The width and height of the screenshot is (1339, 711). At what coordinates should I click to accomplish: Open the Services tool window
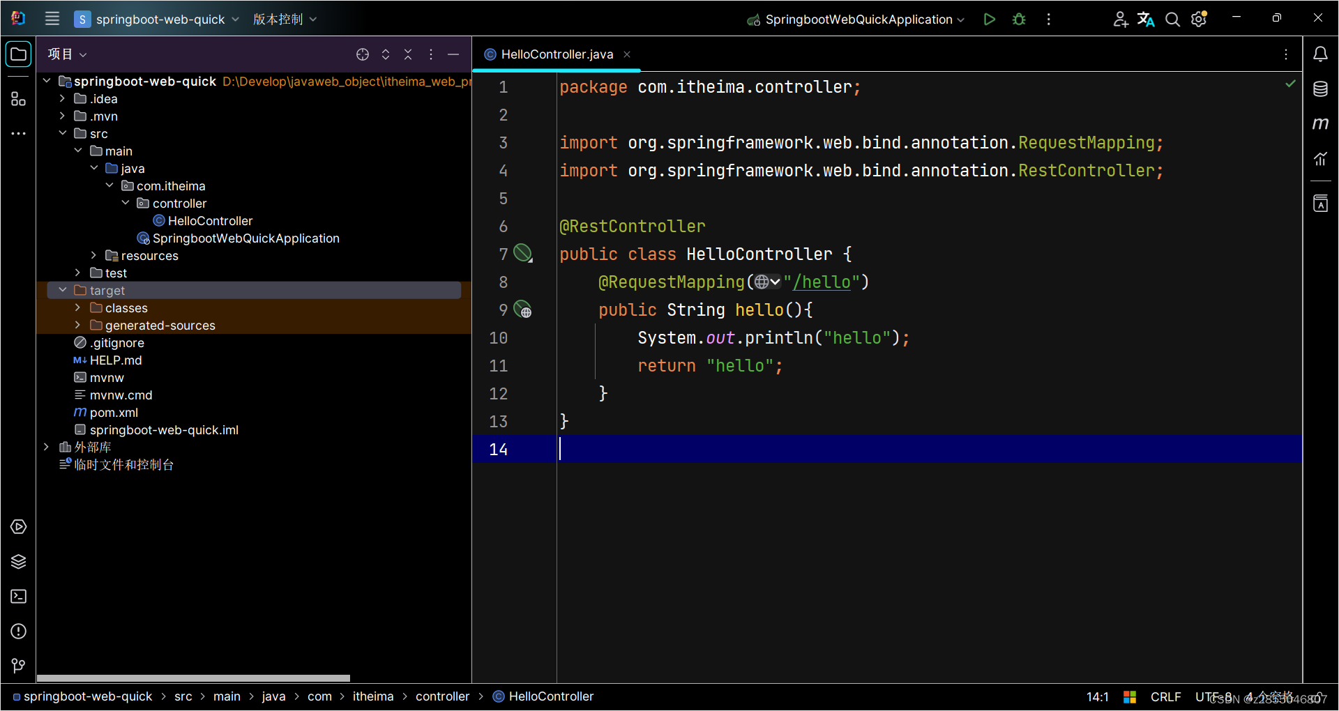(18, 527)
